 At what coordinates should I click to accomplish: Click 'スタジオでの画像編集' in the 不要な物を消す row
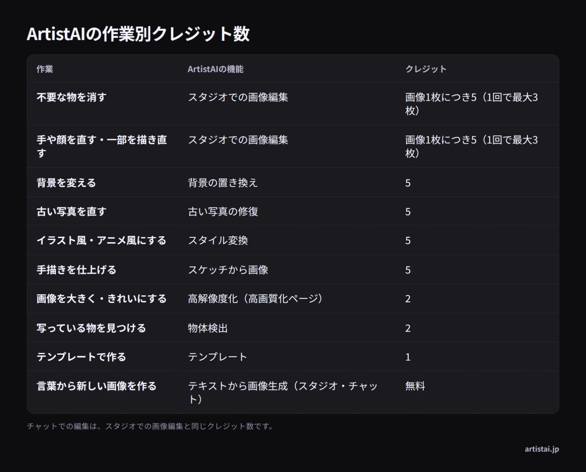(238, 97)
